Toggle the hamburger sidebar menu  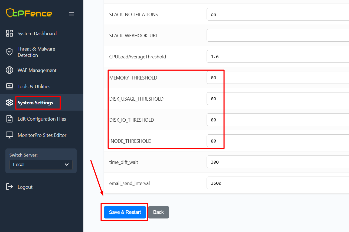tap(71, 15)
